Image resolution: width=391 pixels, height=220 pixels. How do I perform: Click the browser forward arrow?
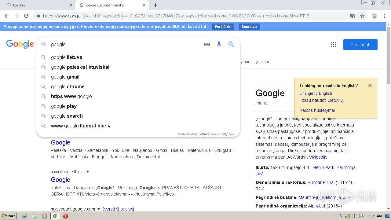point(16,16)
